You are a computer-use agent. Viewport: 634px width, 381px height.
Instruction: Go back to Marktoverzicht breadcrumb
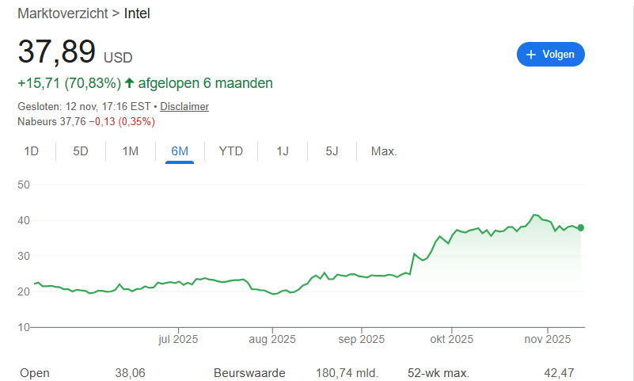(x=63, y=13)
